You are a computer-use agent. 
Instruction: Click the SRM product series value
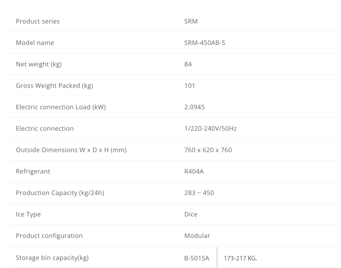click(x=191, y=21)
